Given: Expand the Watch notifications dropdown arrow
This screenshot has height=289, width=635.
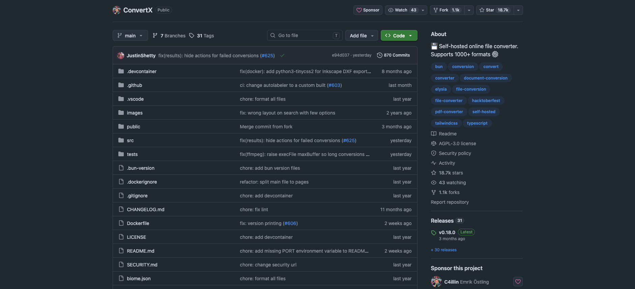Looking at the screenshot, I should point(423,10).
